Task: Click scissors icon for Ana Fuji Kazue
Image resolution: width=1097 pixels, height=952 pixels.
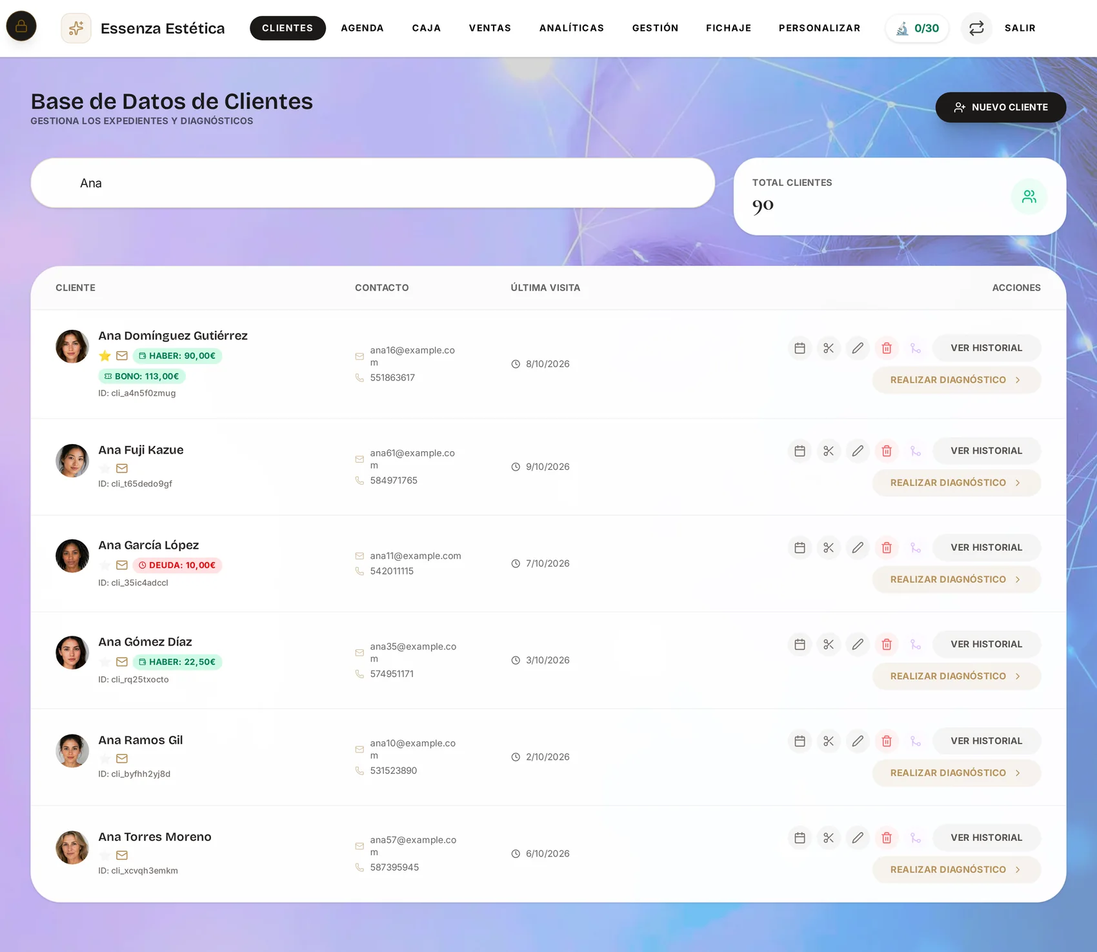Action: 829,451
